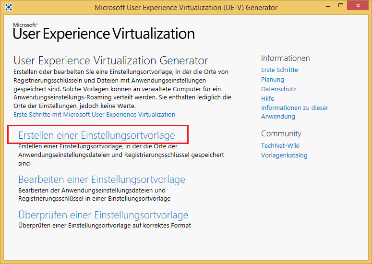Screen dimensions: 372x264
Task: Visit the TechNet-Wiki community link
Action: coord(280,145)
